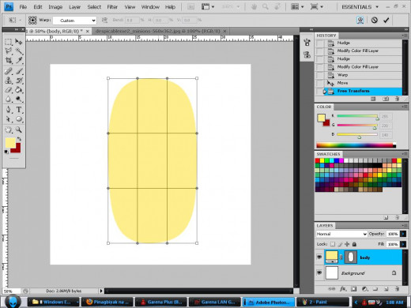Reset default foreground and background colors

tap(6, 152)
